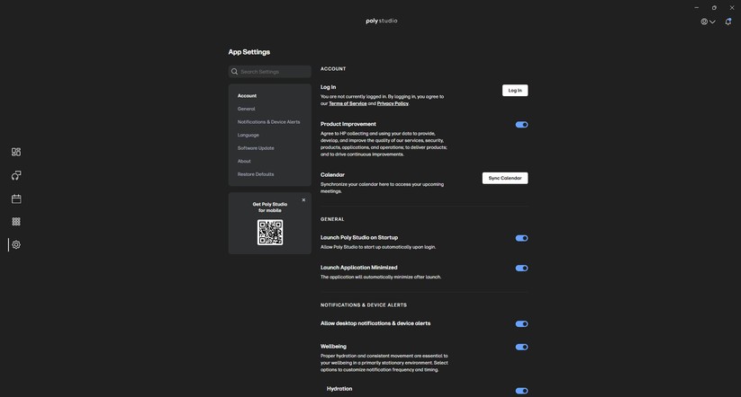Viewport: 741px width, 397px height.
Task: Close the Poly Studio window
Action: [732, 7]
